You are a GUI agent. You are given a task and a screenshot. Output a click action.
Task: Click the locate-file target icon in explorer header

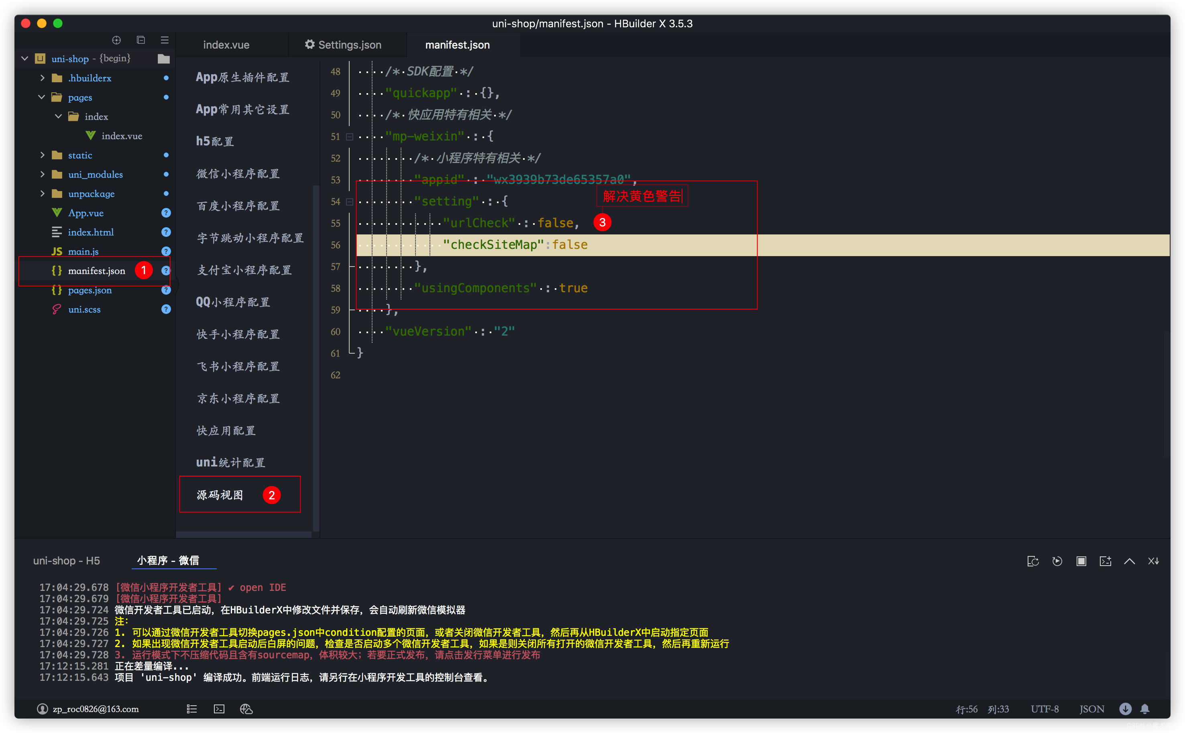click(116, 40)
